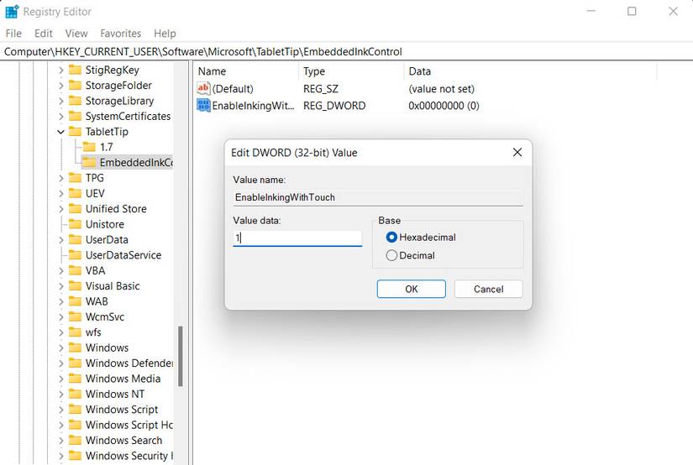Click the Unified Store folder icon
The height and width of the screenshot is (465, 693).
[76, 209]
